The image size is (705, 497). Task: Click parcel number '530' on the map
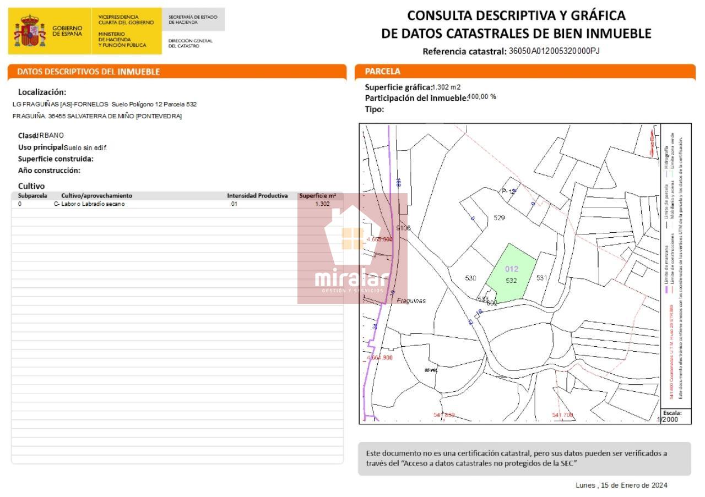tap(470, 278)
